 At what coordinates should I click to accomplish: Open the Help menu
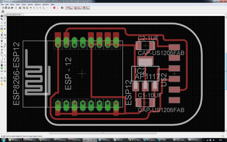[52, 5]
